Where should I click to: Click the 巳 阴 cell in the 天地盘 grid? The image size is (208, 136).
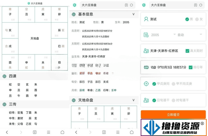pos(59,46)
